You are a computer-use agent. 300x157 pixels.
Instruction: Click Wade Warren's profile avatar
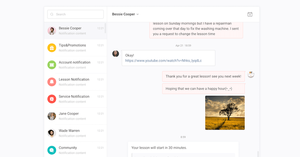click(52, 133)
